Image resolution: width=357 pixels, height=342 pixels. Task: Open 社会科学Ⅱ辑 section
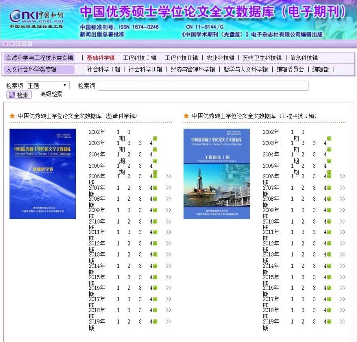click(x=145, y=69)
